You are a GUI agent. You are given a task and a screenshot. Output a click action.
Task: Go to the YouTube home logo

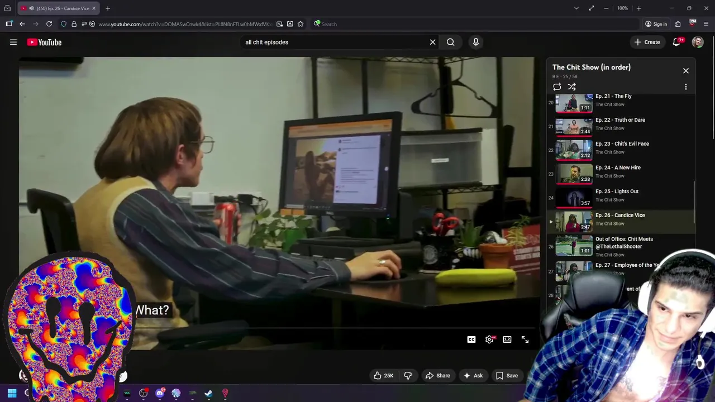click(x=44, y=42)
